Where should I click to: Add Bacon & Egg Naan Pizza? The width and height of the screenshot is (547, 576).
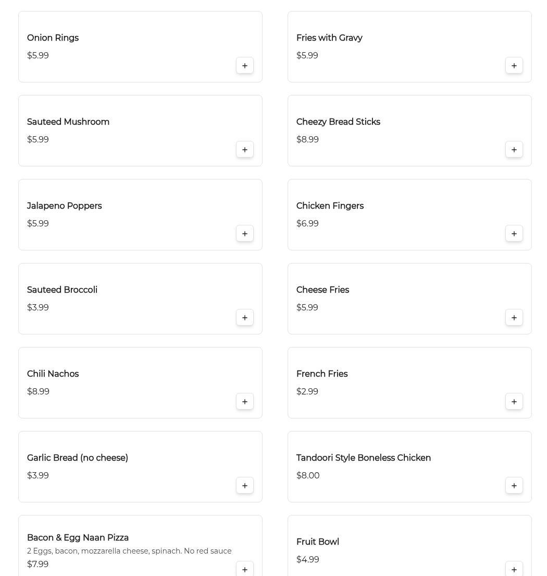(x=245, y=569)
